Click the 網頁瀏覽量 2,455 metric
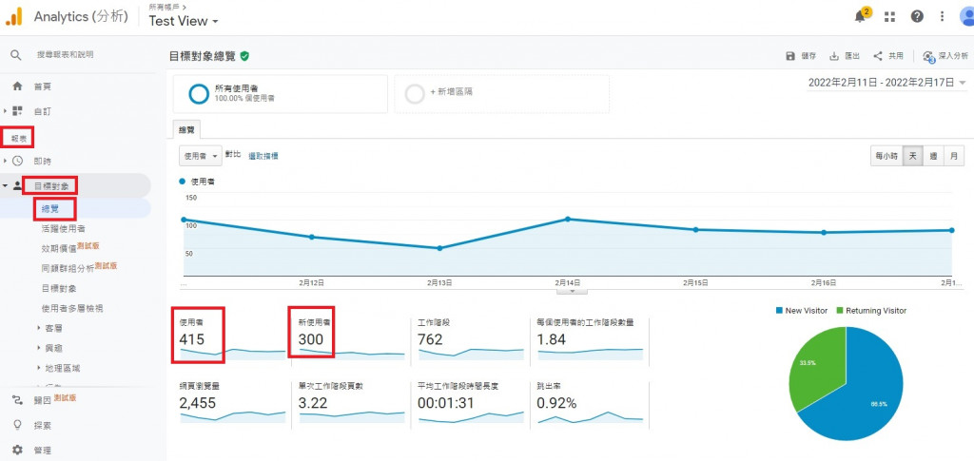The width and height of the screenshot is (974, 461). click(x=232, y=402)
